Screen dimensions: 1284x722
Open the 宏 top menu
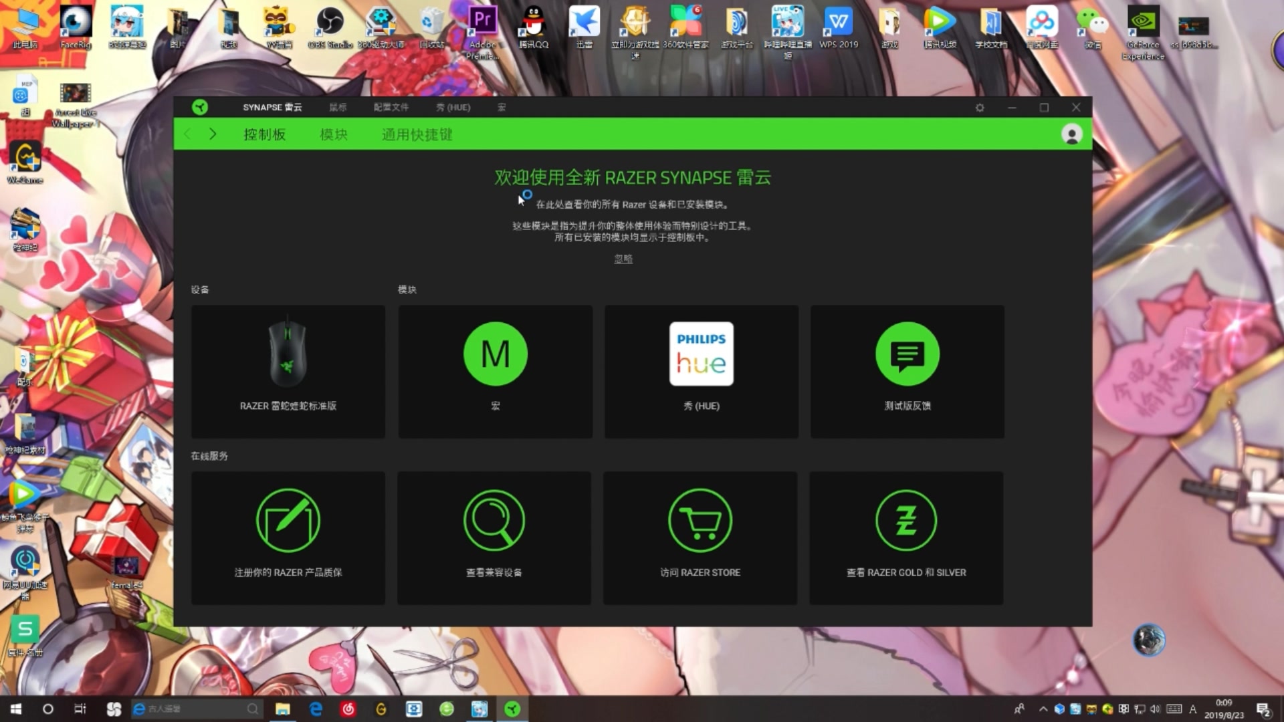[x=502, y=107]
